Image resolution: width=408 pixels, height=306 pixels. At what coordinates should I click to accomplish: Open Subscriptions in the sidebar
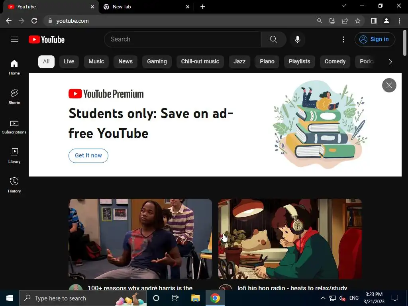click(14, 126)
